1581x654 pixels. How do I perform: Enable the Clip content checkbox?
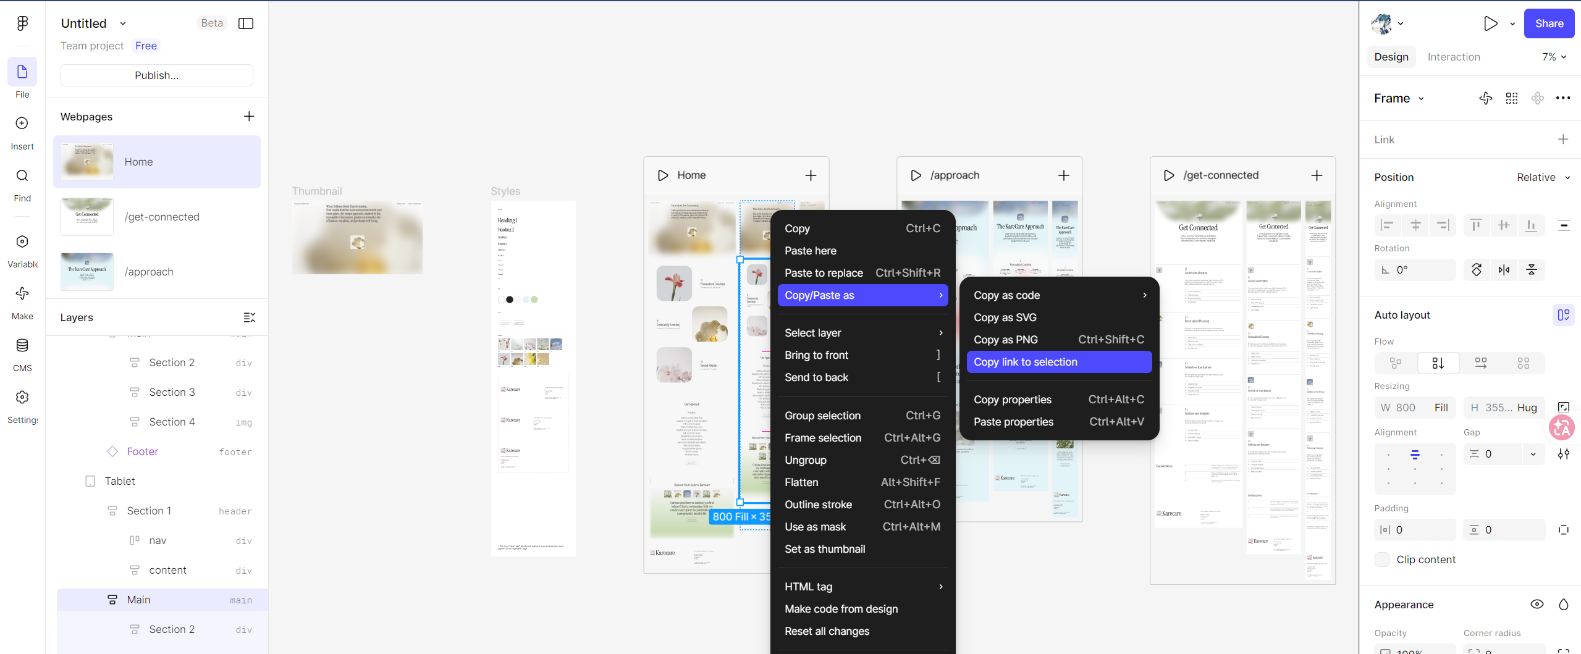click(1383, 560)
